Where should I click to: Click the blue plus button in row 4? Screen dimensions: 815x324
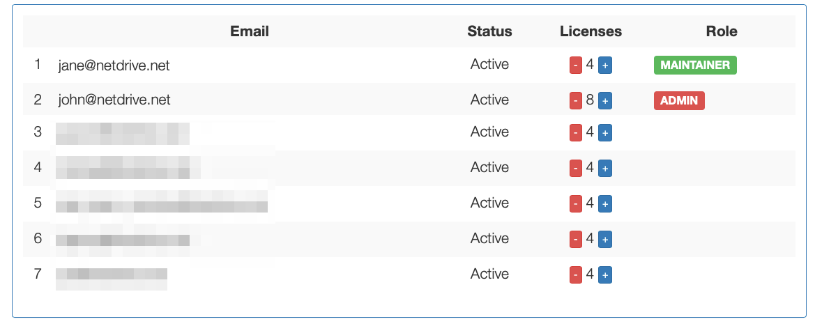pos(605,168)
